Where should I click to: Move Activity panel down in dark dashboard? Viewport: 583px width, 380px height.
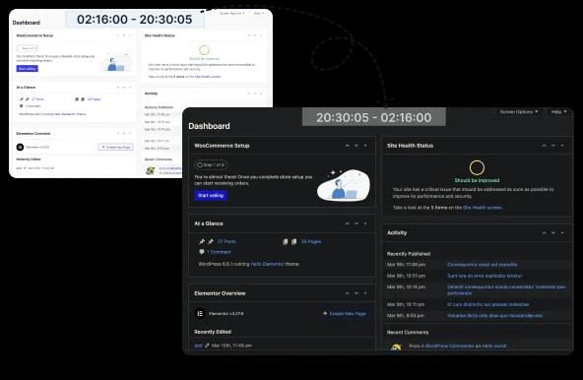click(x=553, y=232)
